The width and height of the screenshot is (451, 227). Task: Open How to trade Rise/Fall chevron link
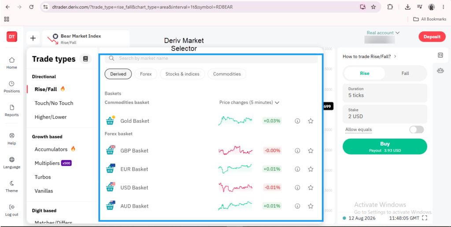[x=370, y=57]
